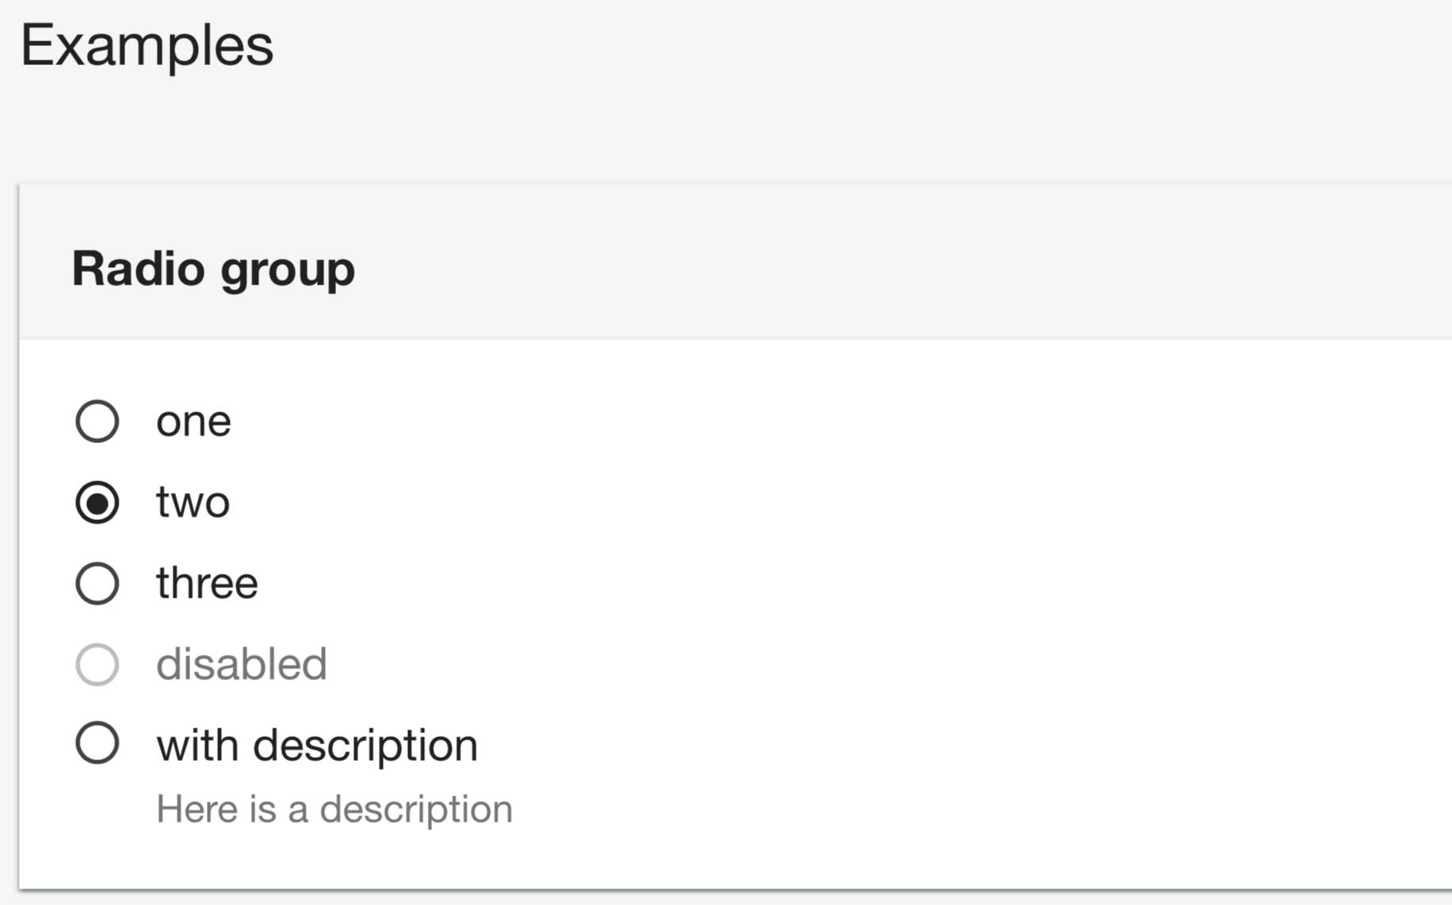The width and height of the screenshot is (1452, 905).
Task: Choose the 'three' radio option
Action: [97, 584]
